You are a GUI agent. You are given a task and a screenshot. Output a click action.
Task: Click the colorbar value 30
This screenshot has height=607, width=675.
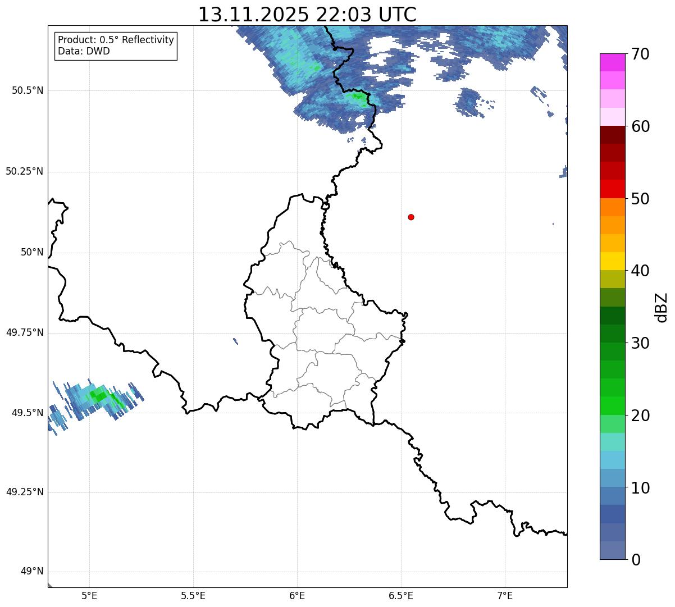coord(641,343)
